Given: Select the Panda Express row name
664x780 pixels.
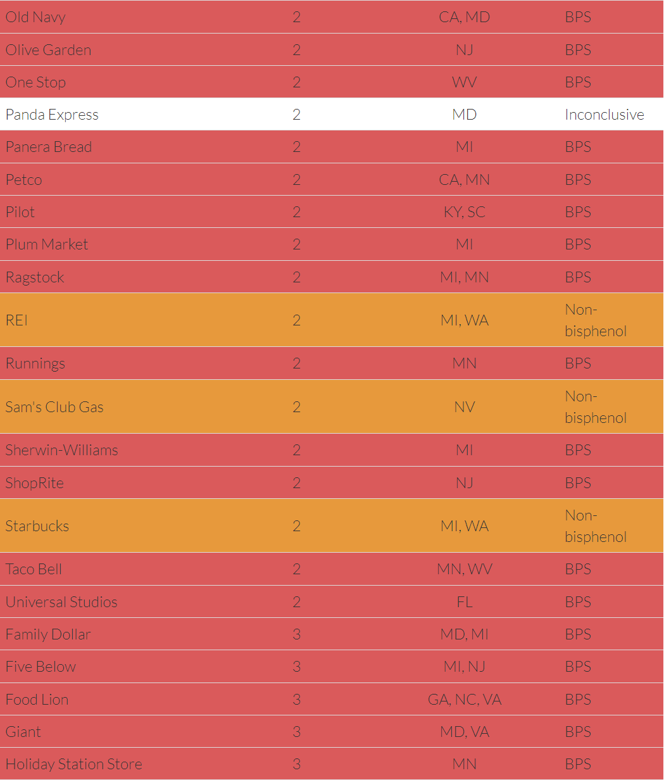Looking at the screenshot, I should point(52,115).
